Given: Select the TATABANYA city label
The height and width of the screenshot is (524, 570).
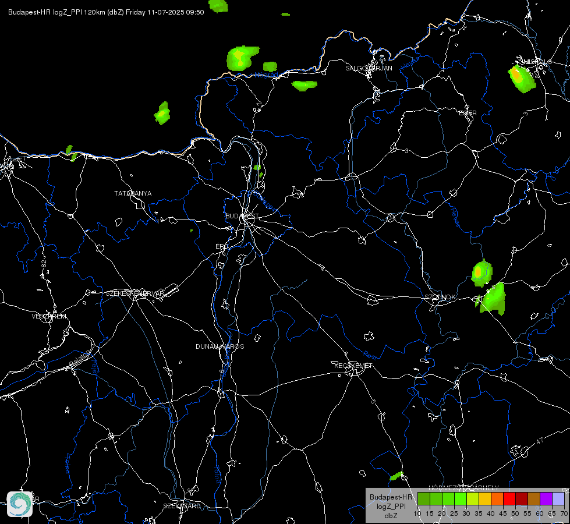Looking at the screenshot, I should pos(133,193).
